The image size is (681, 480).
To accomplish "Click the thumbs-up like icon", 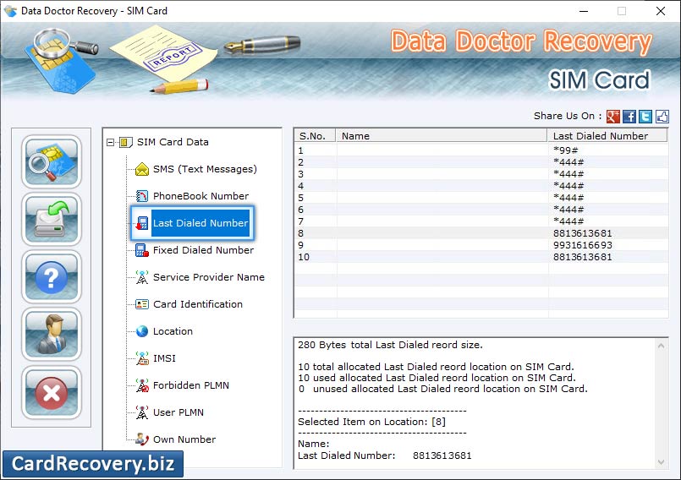I will [662, 117].
